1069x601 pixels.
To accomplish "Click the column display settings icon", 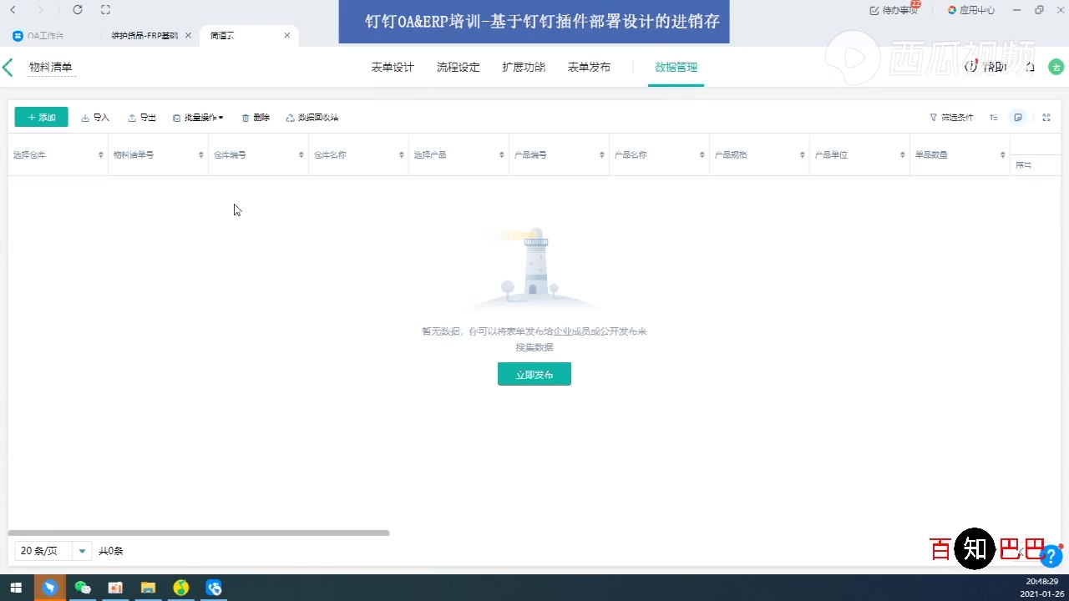I will click(993, 117).
